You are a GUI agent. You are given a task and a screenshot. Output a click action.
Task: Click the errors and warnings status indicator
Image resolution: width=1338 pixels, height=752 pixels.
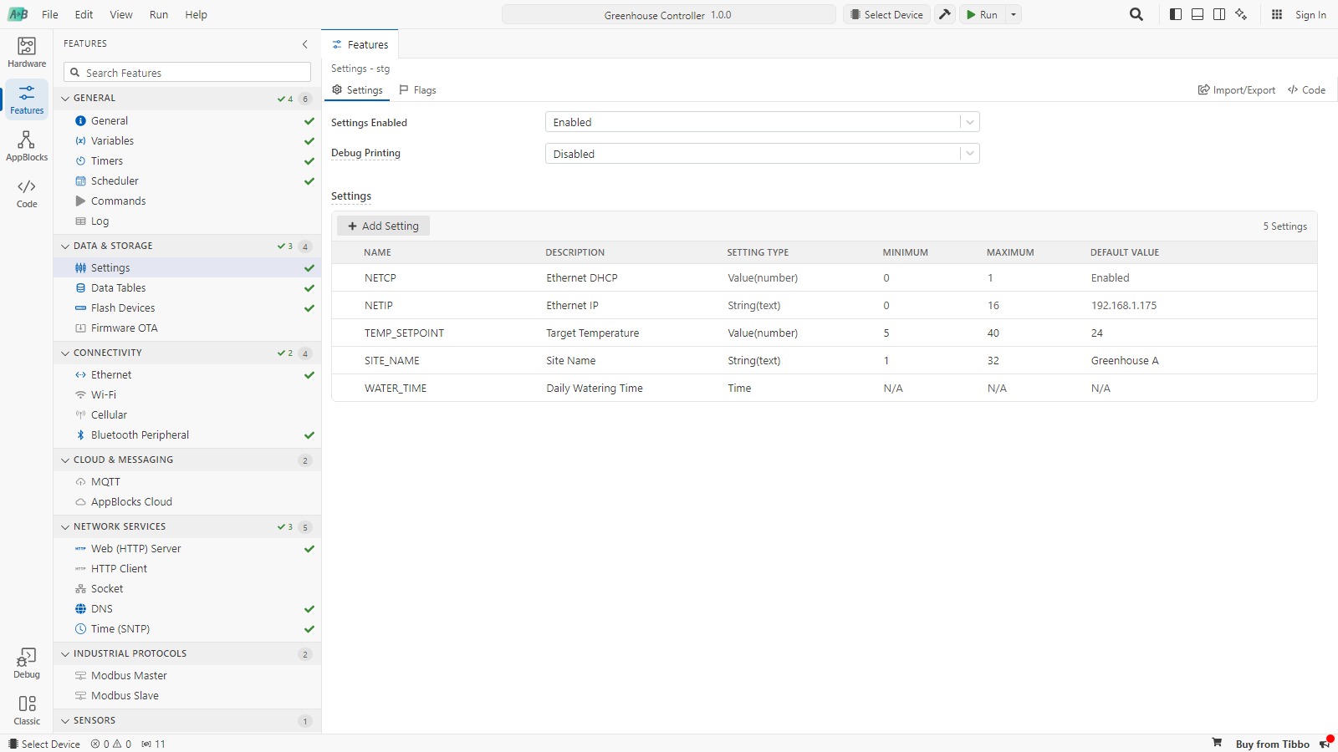point(111,744)
